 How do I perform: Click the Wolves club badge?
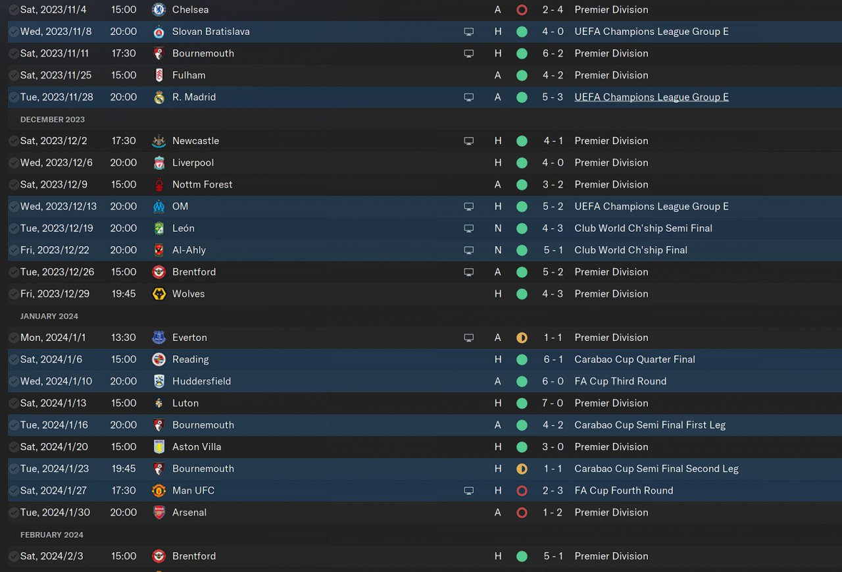click(x=159, y=294)
